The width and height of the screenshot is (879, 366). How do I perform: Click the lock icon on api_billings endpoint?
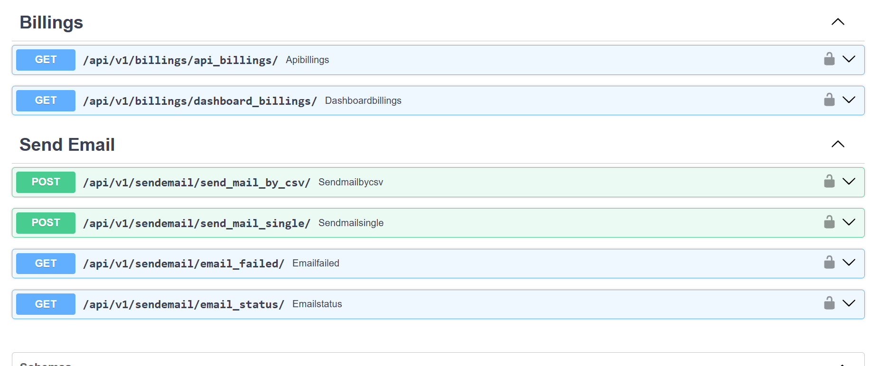(x=829, y=59)
